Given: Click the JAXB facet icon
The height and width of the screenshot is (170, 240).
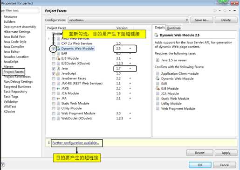Looking at the screenshot, I should click(x=58, y=88).
